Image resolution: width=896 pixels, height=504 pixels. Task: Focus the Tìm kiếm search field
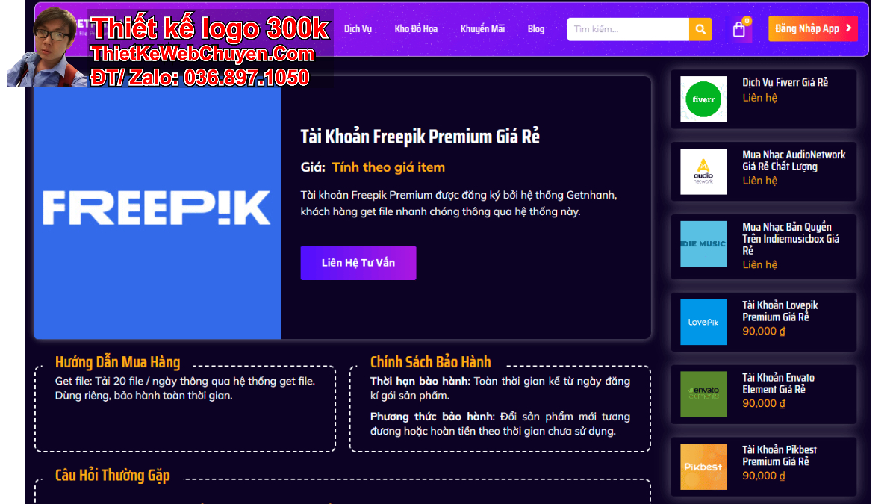point(628,29)
